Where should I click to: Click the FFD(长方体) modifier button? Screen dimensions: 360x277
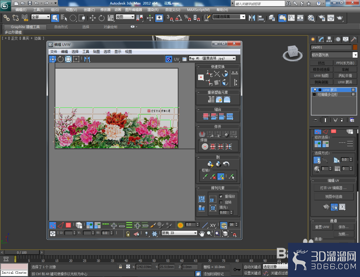[x=345, y=63]
